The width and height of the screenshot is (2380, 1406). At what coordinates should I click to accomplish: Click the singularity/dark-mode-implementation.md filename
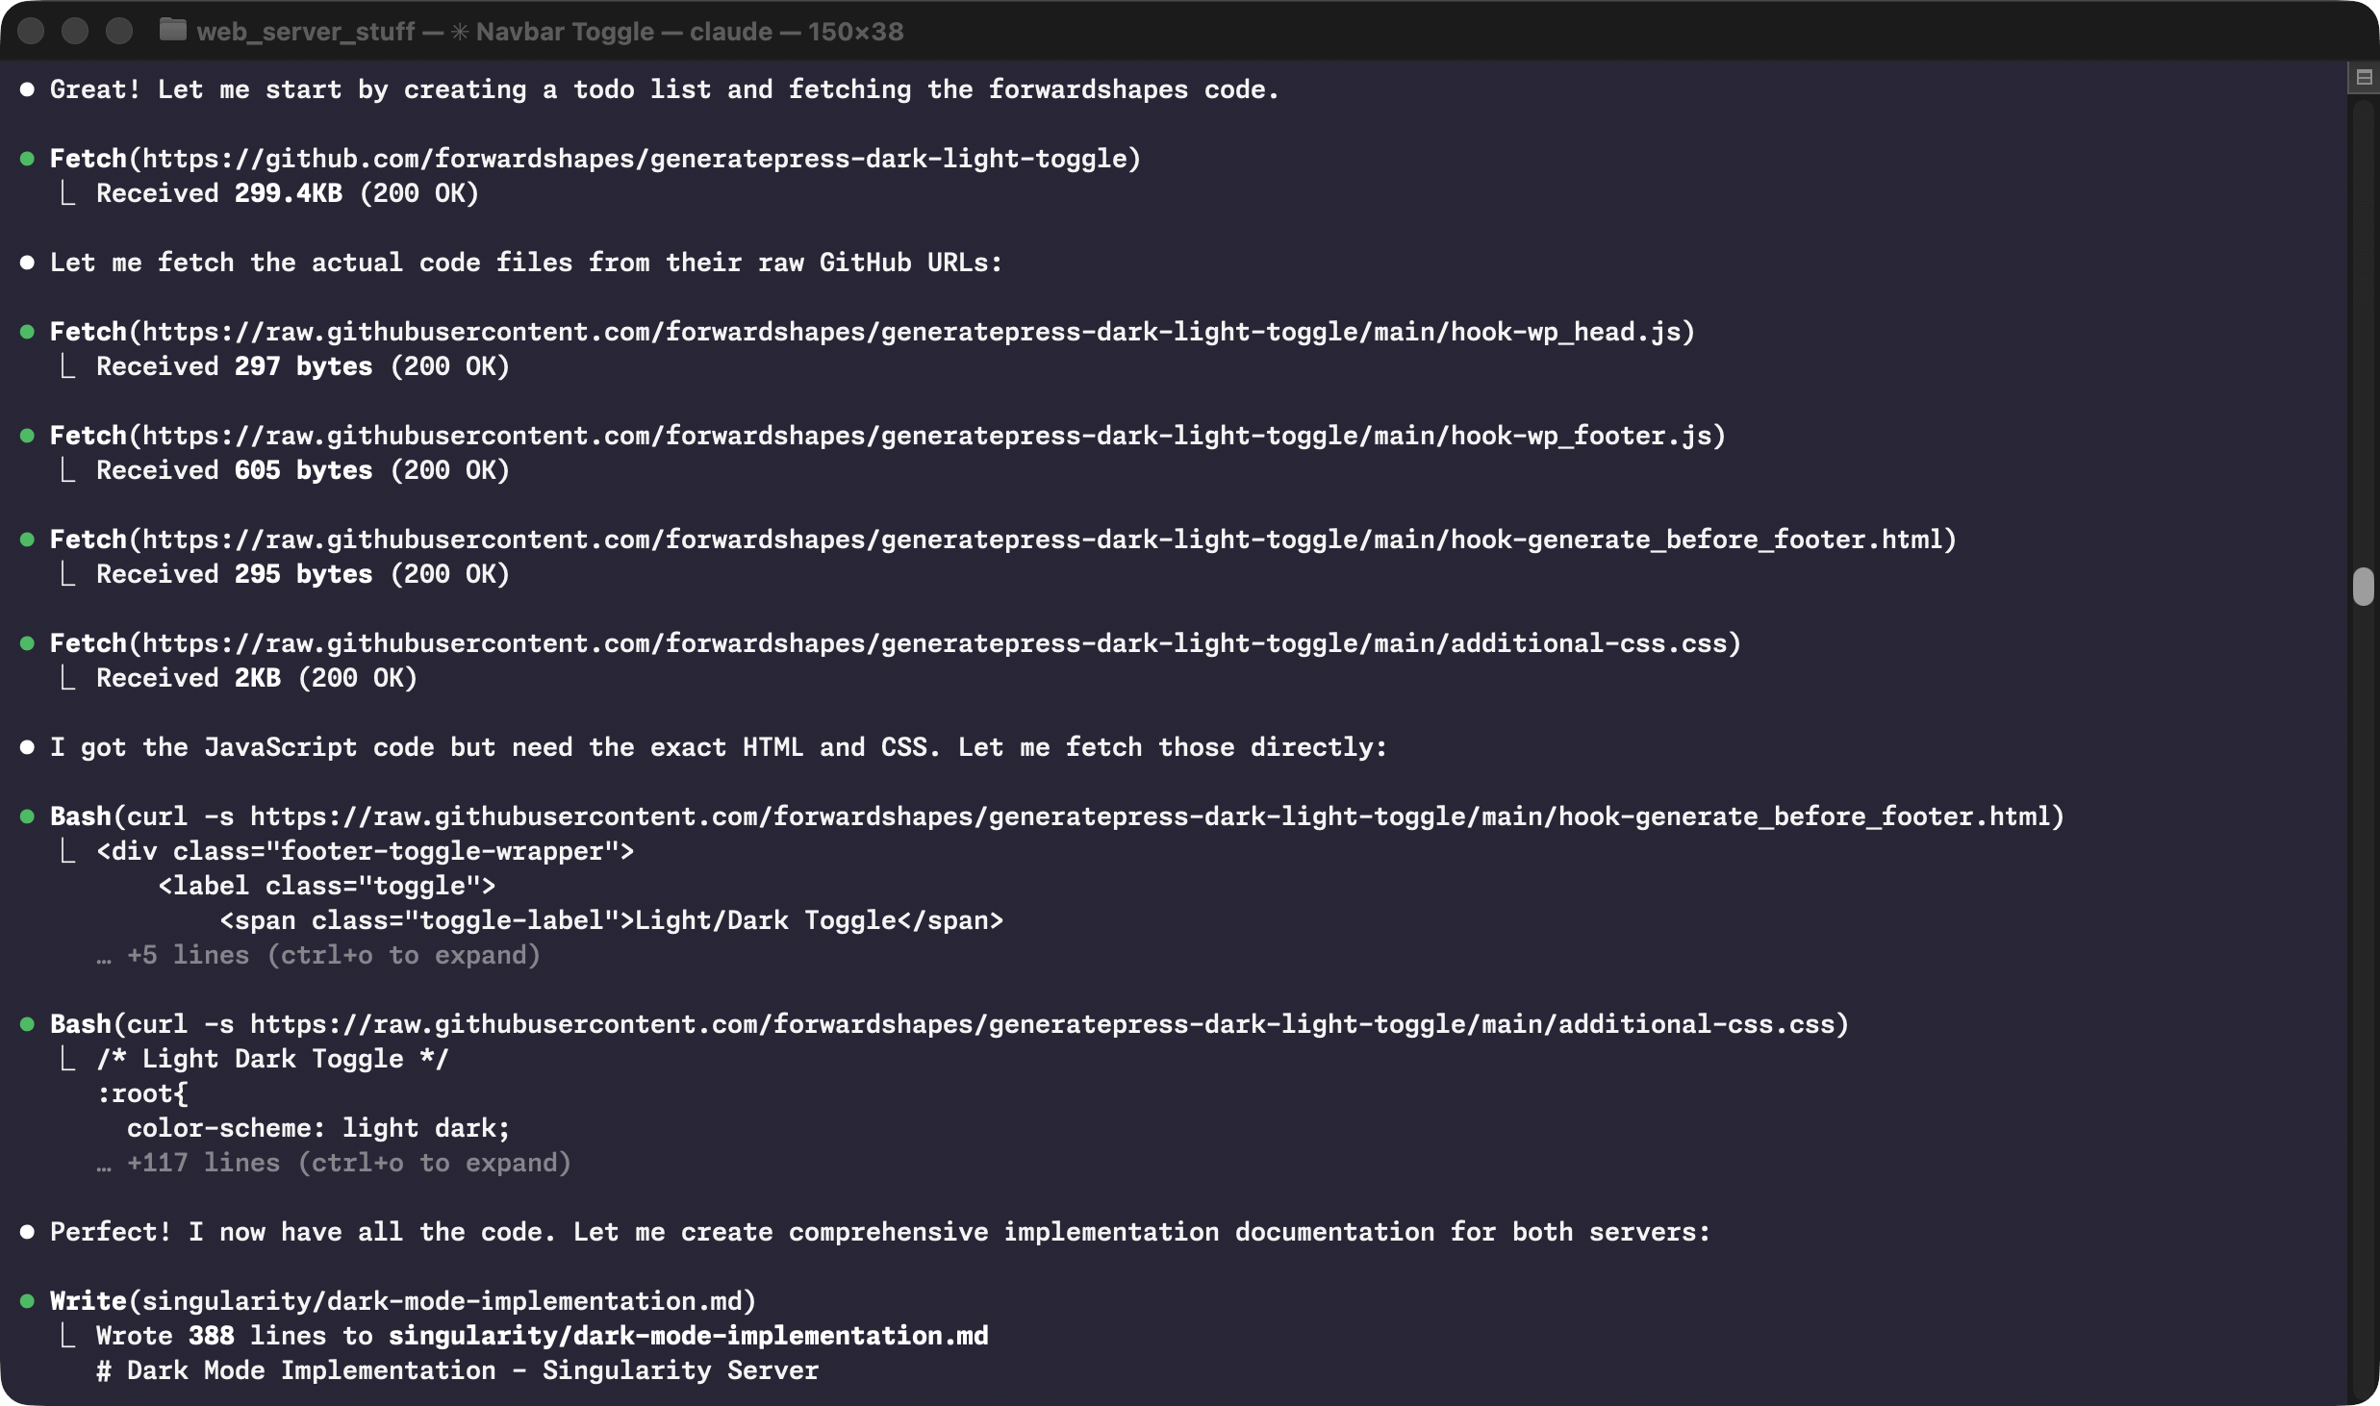pos(443,1300)
